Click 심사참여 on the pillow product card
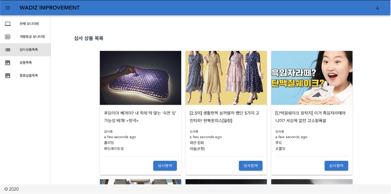The image size is (391, 194). (165, 166)
